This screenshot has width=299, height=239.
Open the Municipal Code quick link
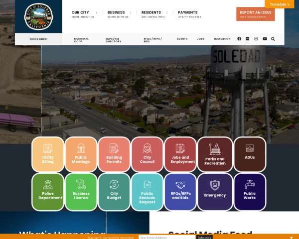81,40
